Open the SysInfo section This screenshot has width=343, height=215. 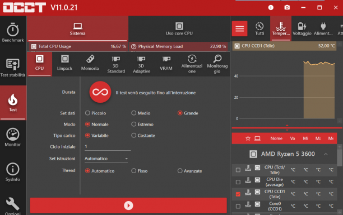13,172
